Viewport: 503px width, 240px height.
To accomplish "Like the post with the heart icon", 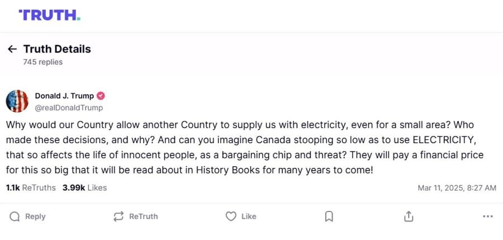I will 231,217.
